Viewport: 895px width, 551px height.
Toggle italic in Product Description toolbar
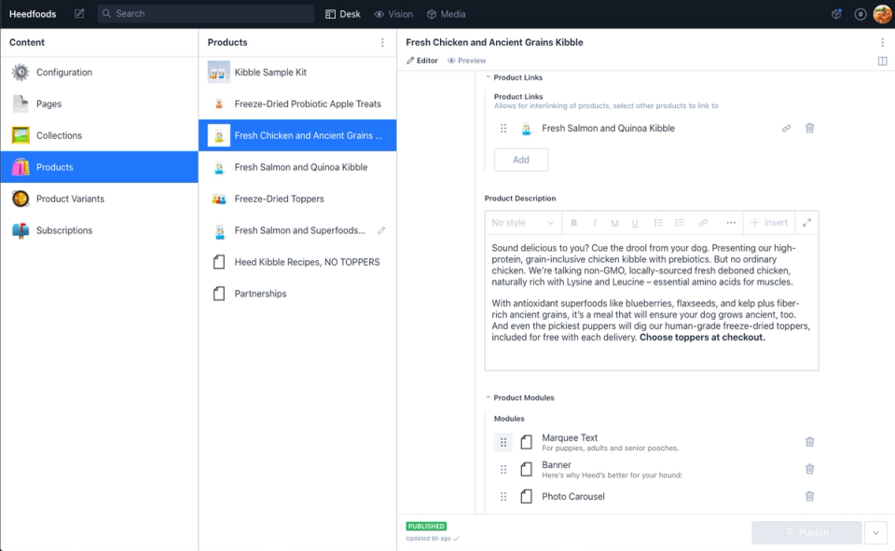[594, 223]
